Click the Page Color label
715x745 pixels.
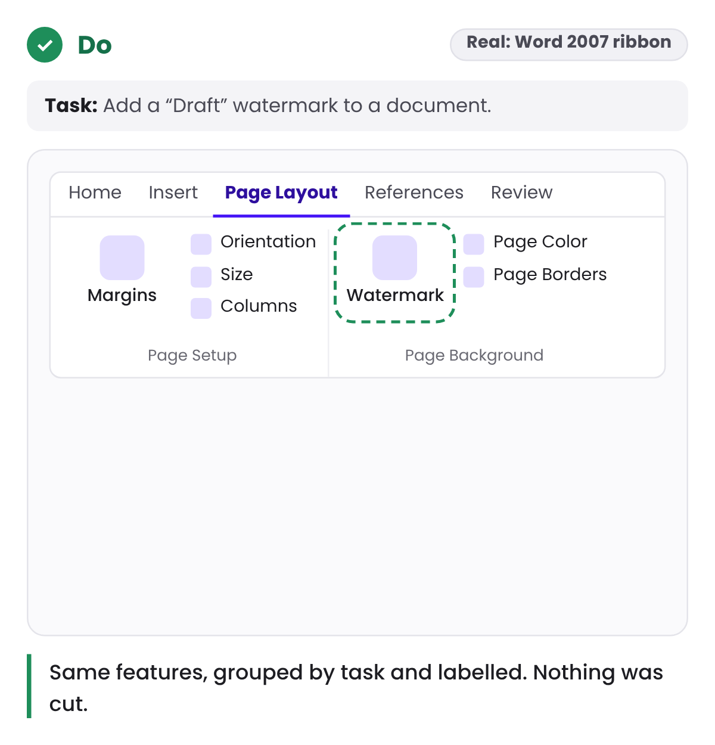pos(540,241)
